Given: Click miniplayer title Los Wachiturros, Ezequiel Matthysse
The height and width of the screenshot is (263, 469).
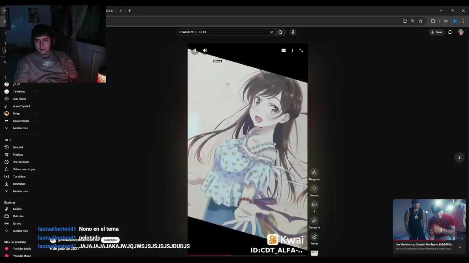Looking at the screenshot, I should click(x=424, y=244).
